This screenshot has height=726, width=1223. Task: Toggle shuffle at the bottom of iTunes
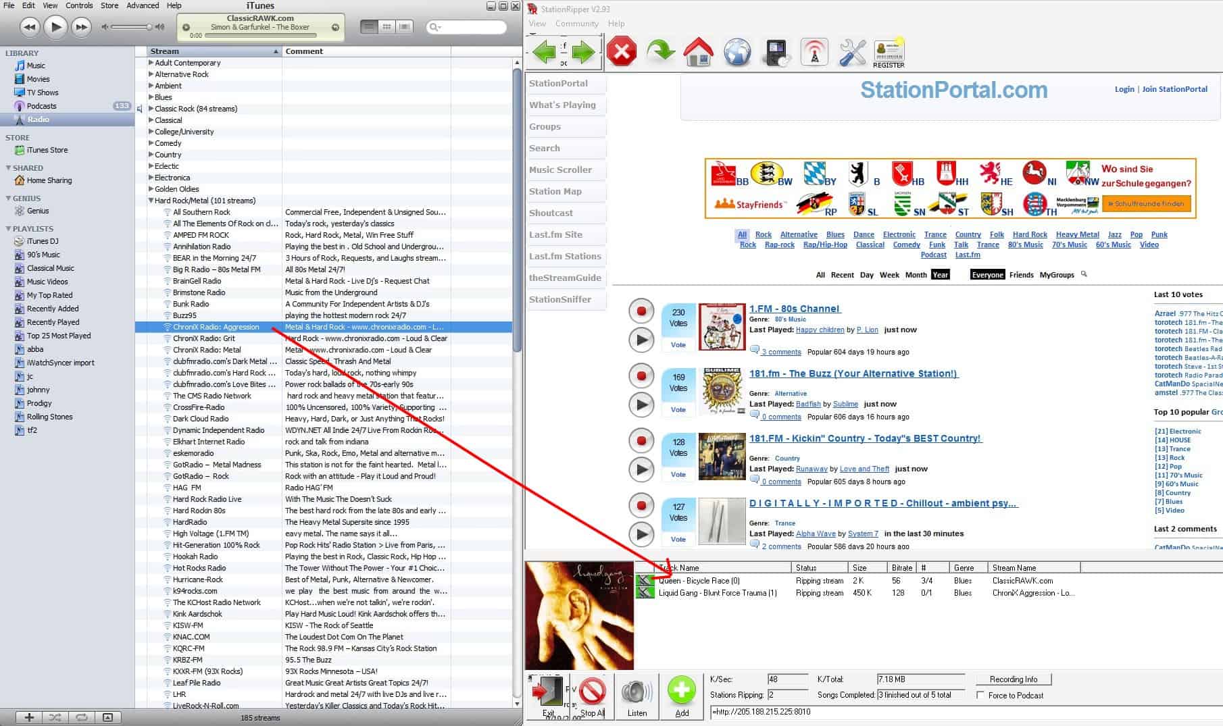(55, 717)
